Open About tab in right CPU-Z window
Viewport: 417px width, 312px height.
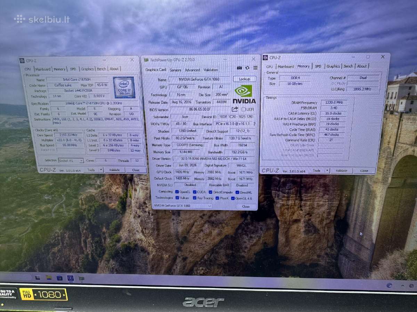pos(362,66)
